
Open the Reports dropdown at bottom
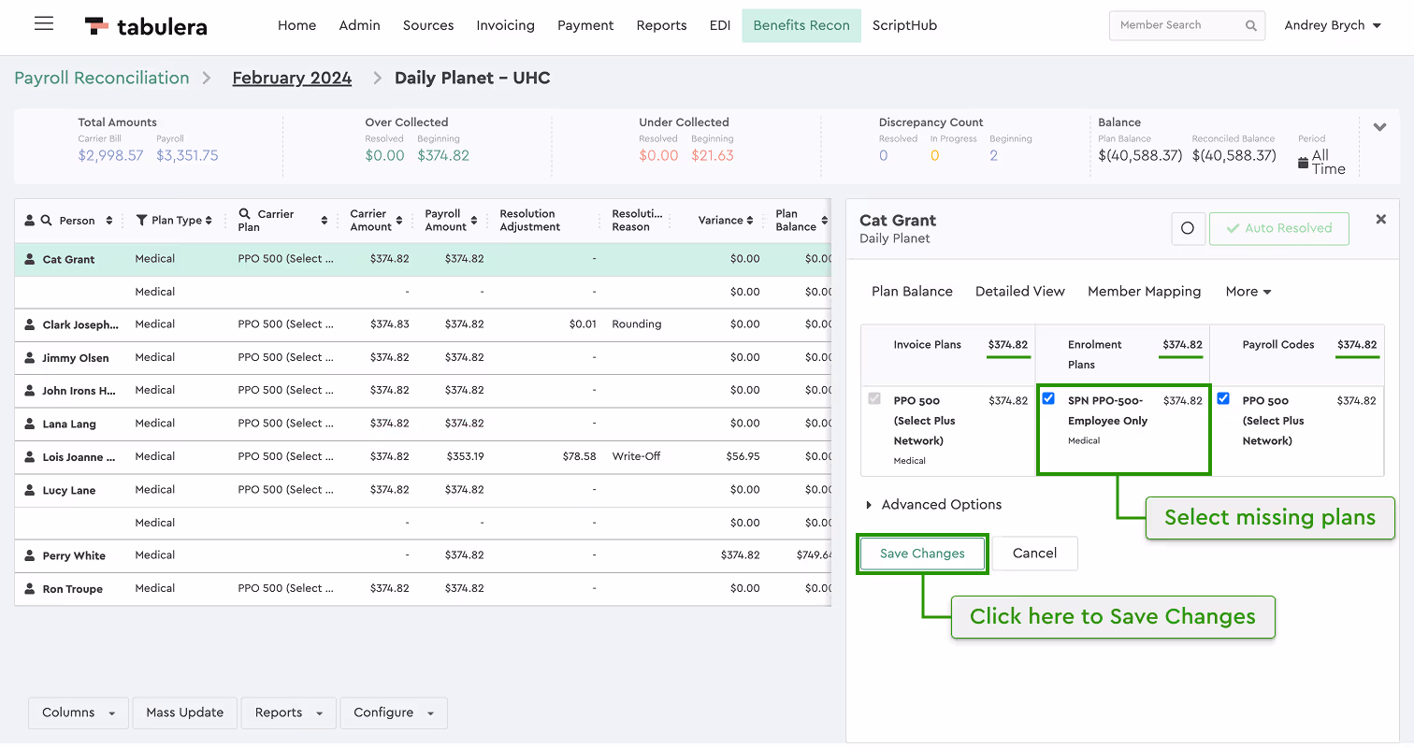289,712
